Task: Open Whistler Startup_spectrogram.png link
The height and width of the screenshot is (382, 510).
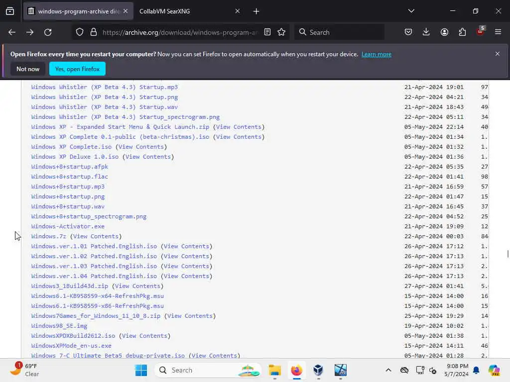Action: point(125,117)
